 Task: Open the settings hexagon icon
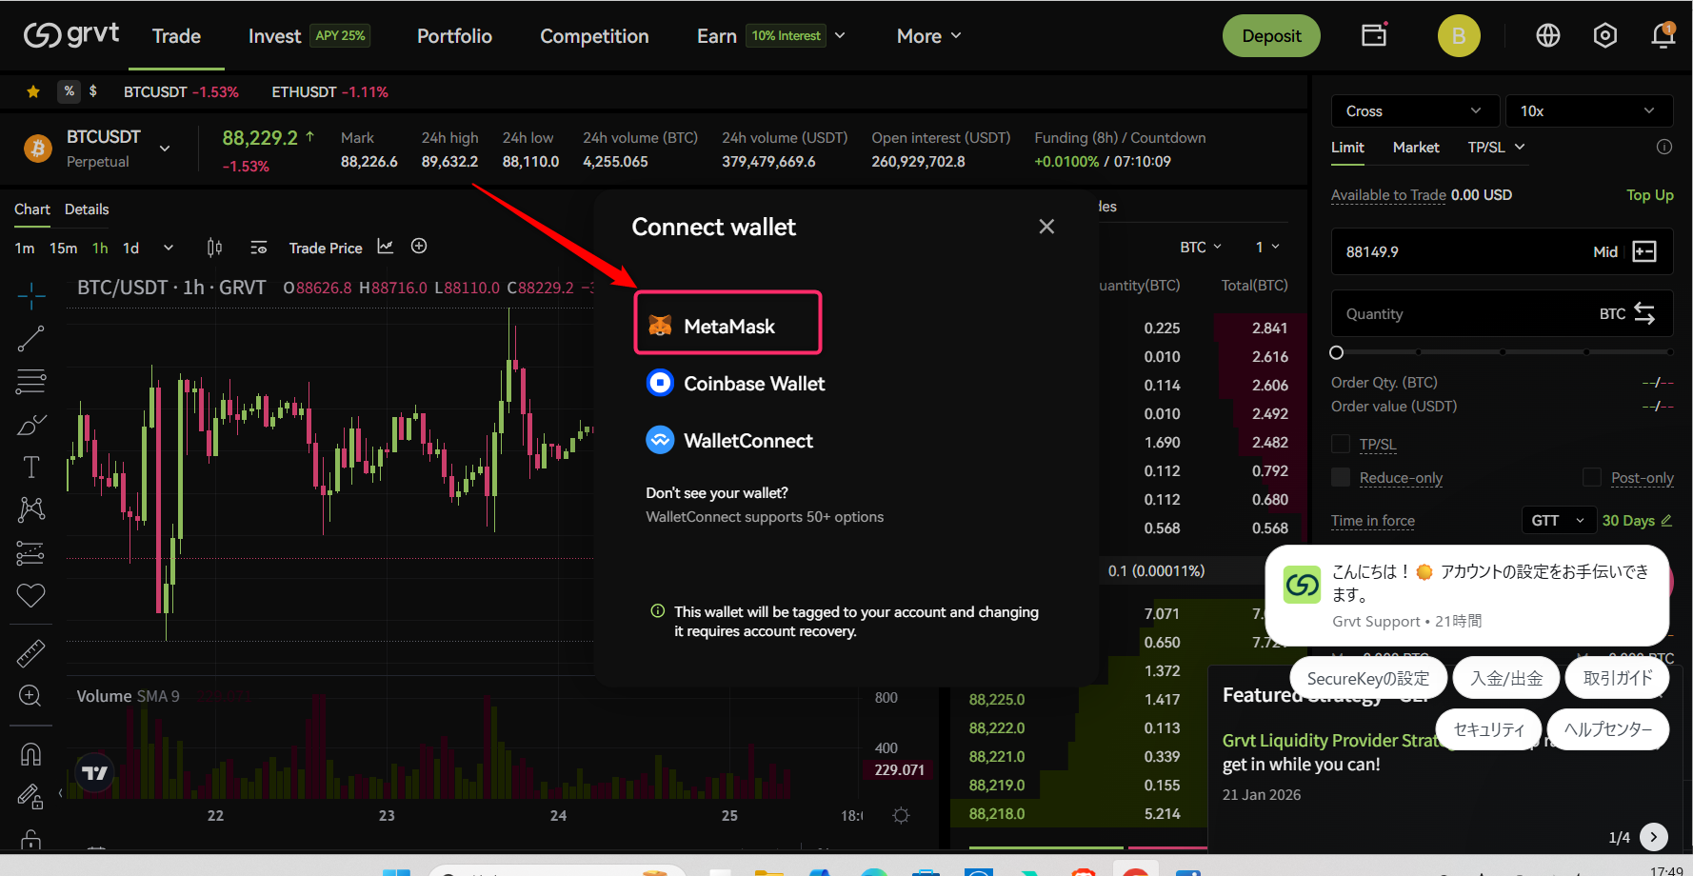(1605, 36)
